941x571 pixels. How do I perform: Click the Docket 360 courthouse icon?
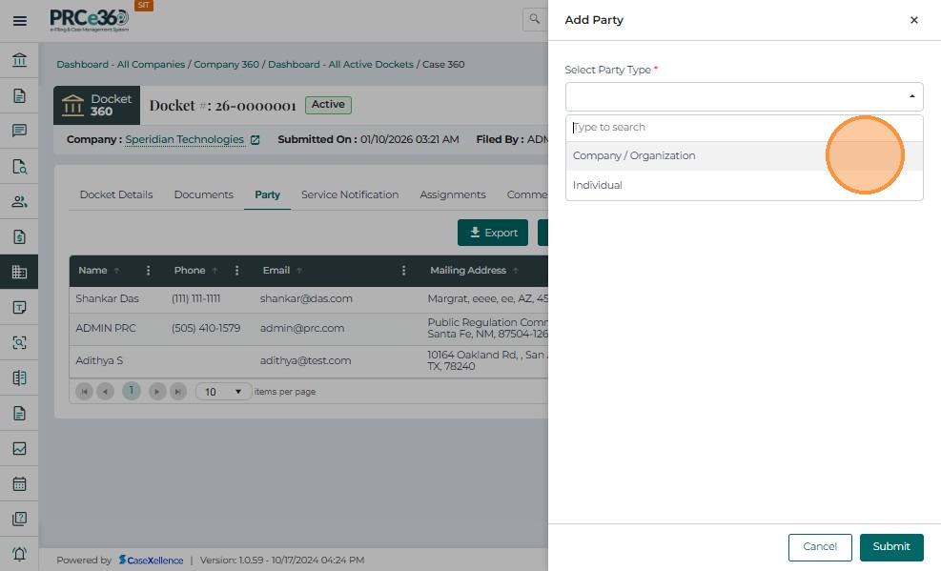pos(72,105)
